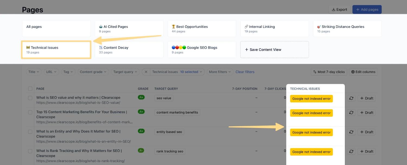Viewport: 407px width, 165px height.
Task: Click refresh icon for SEO value row
Action: click(351, 98)
